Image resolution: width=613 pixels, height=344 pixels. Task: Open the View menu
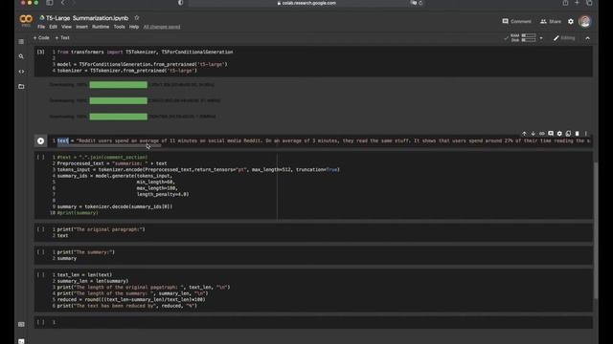[66, 27]
